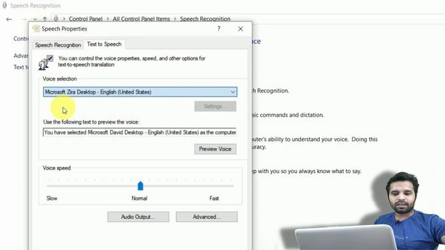Go up one level in Control Panel
This screenshot has width=445, height=250.
44,19
